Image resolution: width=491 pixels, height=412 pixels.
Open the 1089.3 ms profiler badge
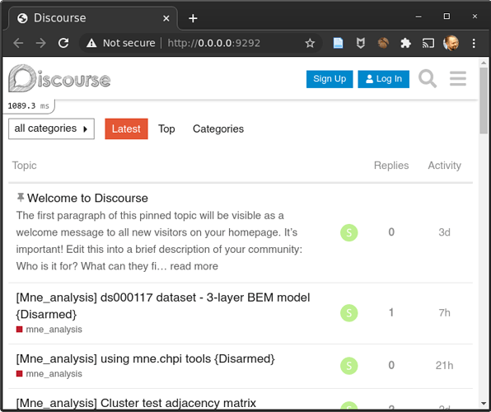coord(29,106)
